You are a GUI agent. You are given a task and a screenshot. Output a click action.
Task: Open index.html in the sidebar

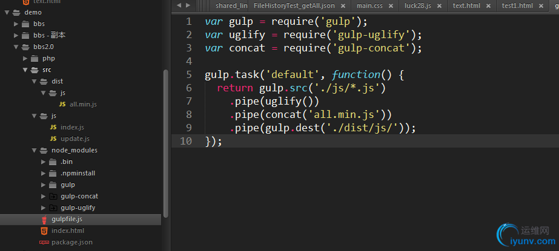pyautogui.click(x=68, y=230)
